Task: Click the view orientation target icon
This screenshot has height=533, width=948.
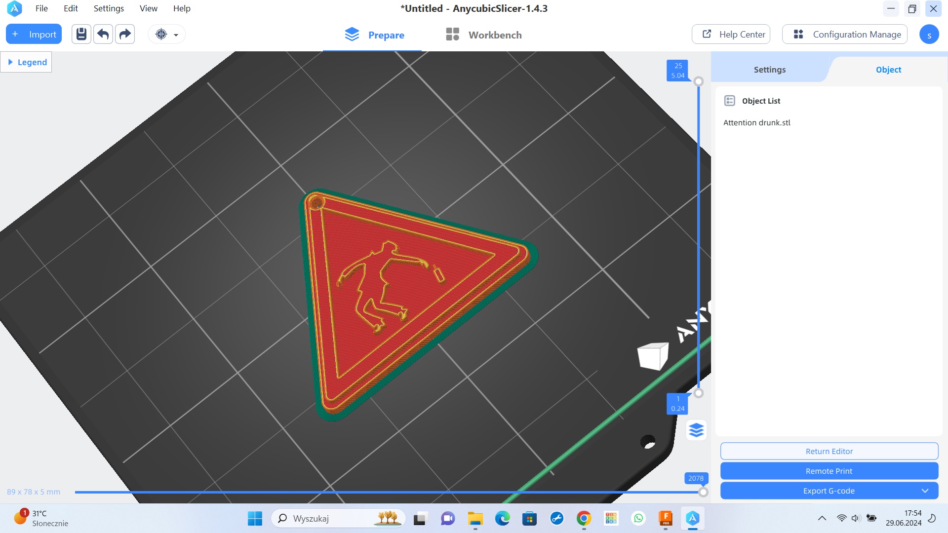Action: (161, 34)
